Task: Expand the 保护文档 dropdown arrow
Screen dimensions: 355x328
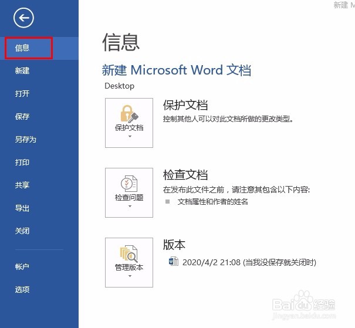Action: click(x=130, y=137)
